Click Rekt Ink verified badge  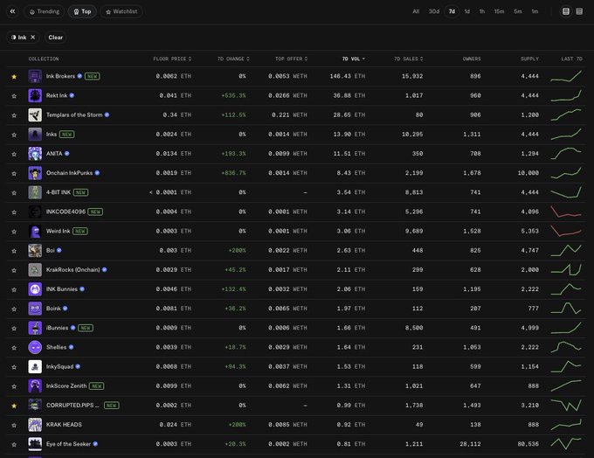(72, 95)
